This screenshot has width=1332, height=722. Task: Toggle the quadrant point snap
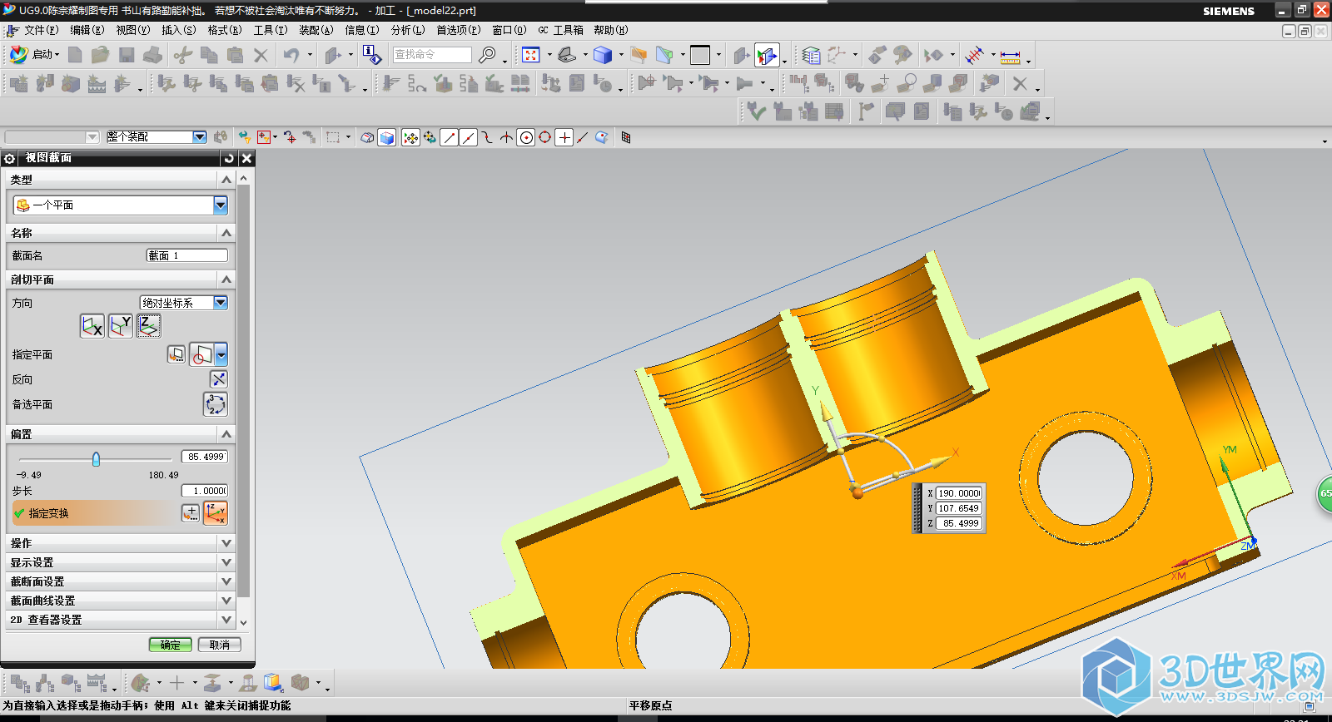545,137
